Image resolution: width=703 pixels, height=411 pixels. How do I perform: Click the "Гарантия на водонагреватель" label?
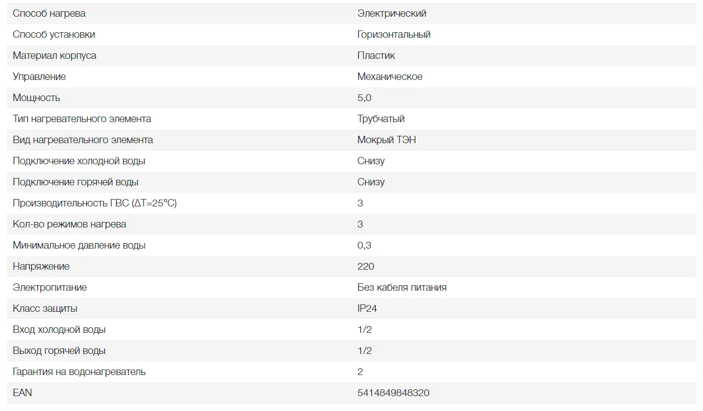tap(79, 372)
